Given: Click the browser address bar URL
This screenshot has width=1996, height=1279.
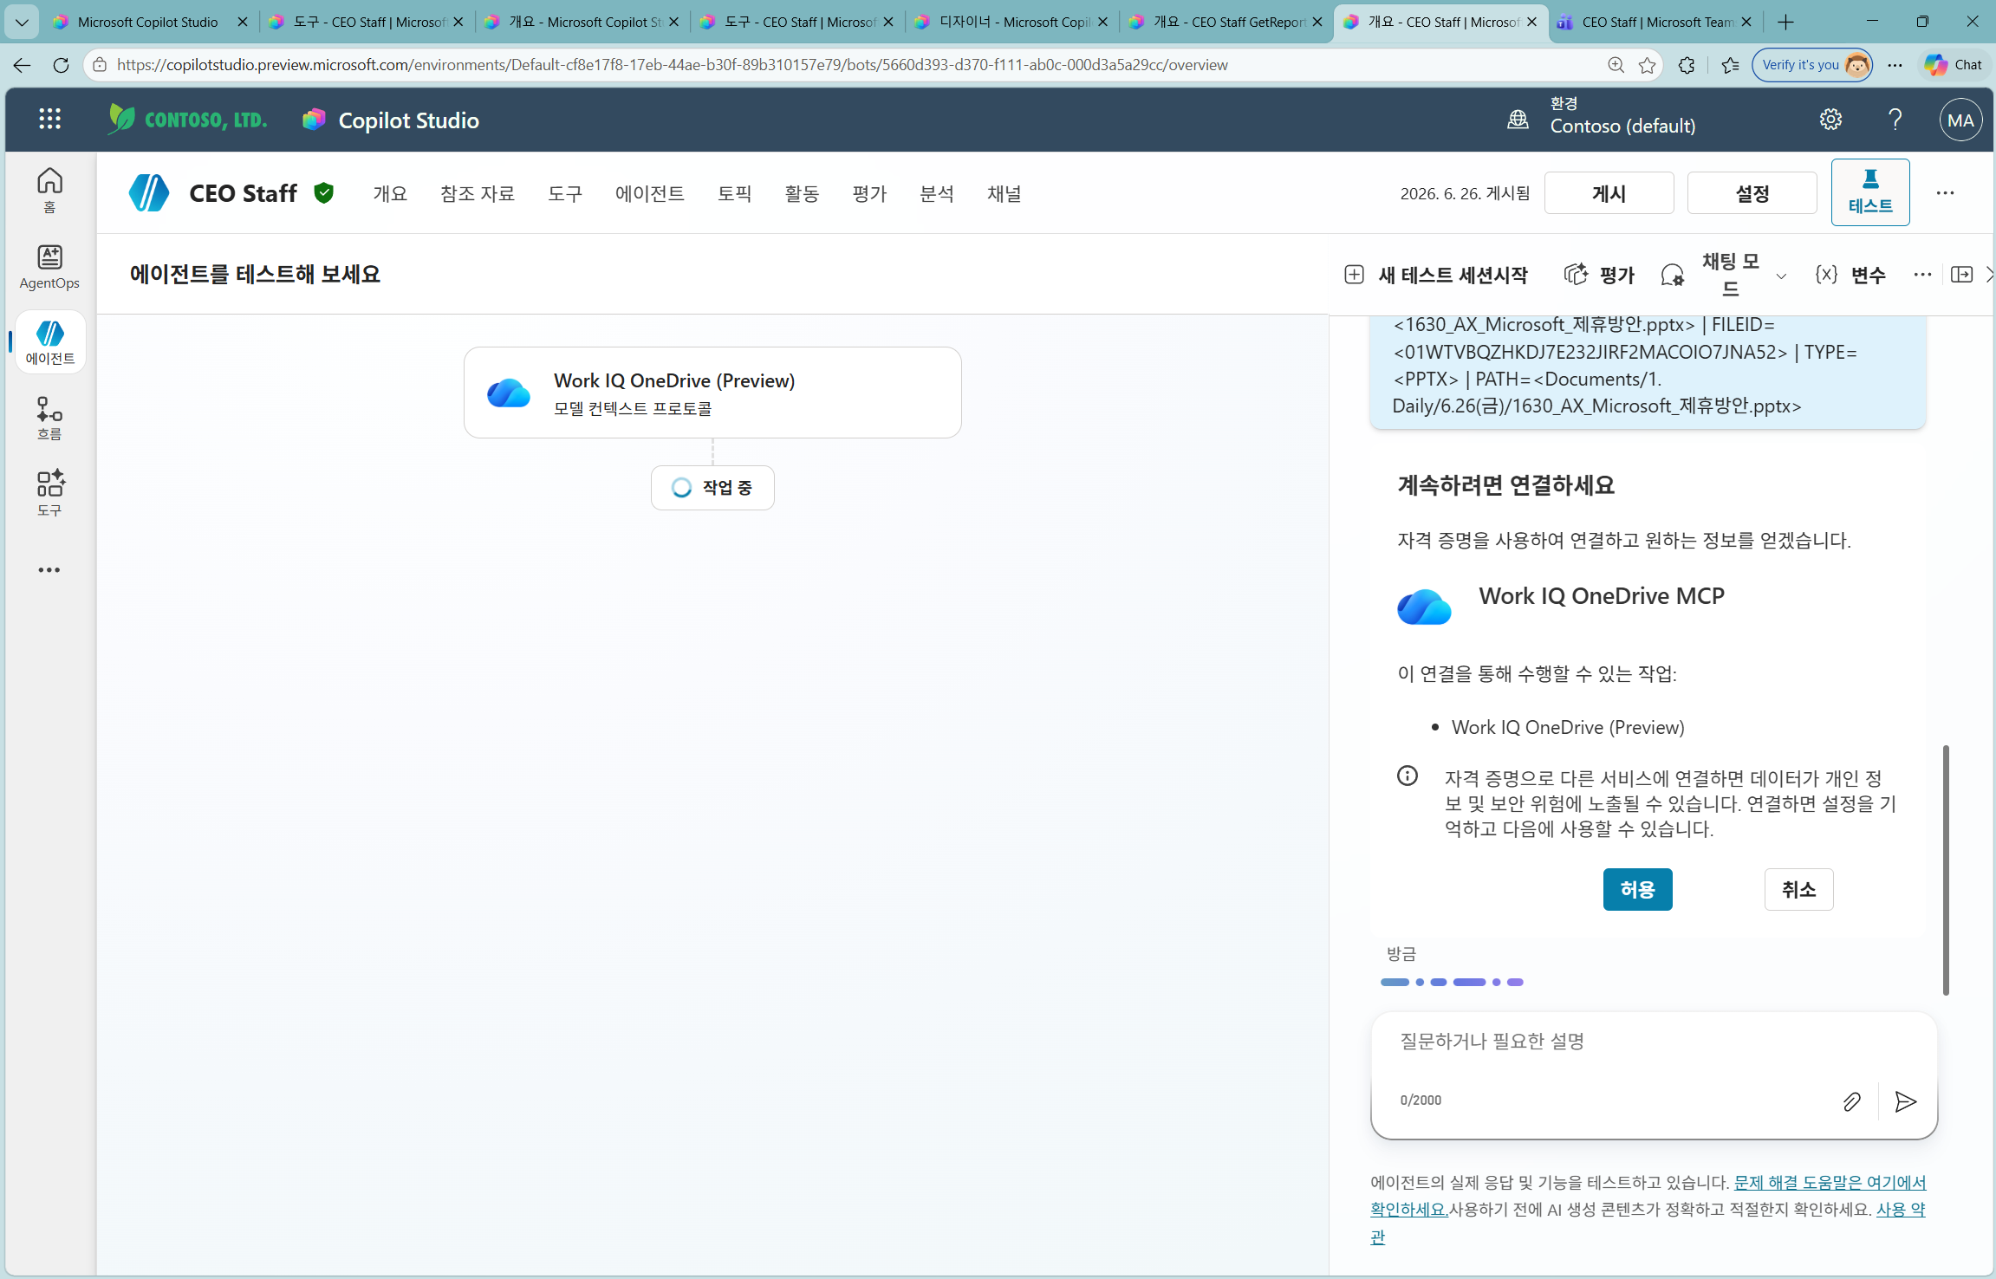Looking at the screenshot, I should [672, 65].
